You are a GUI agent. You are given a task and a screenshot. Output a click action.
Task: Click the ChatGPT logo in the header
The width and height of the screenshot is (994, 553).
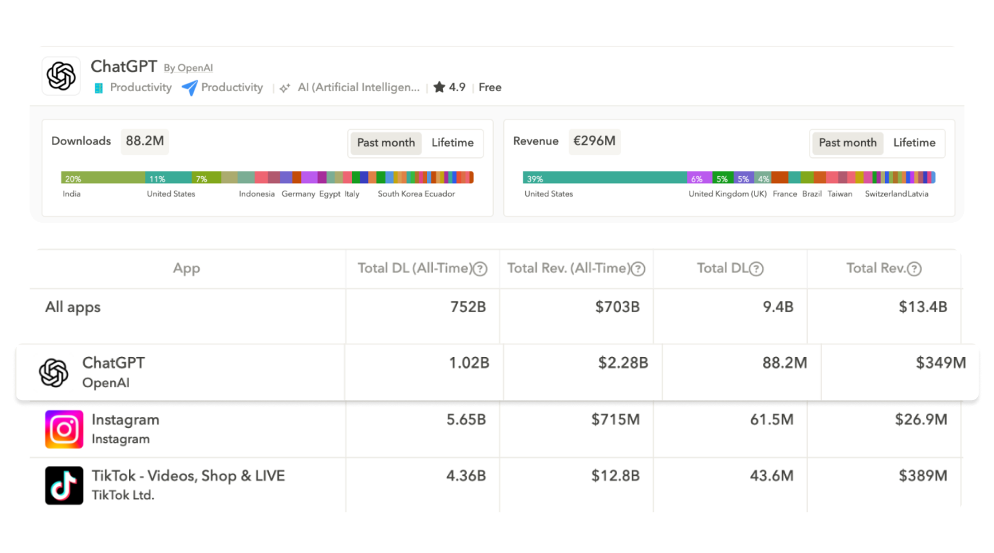click(61, 76)
